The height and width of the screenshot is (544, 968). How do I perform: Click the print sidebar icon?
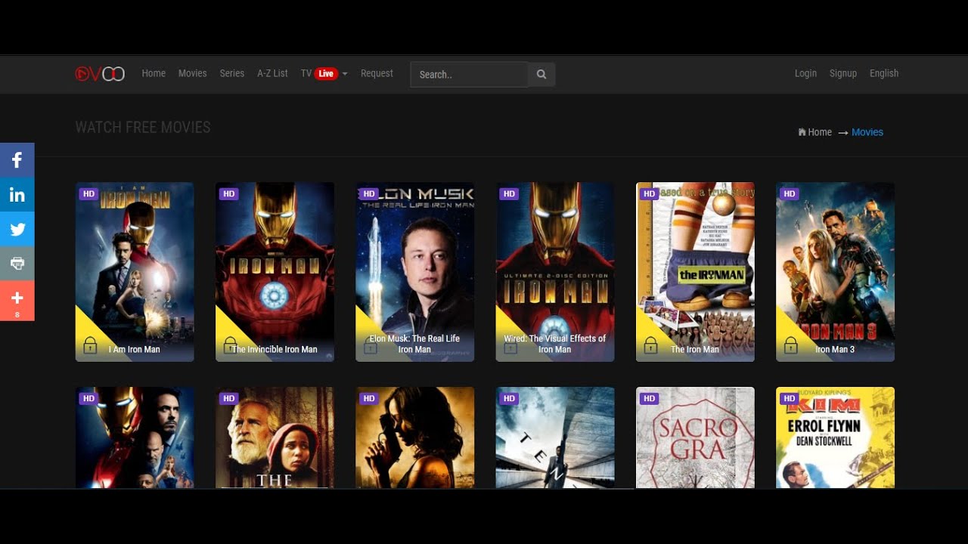point(17,264)
